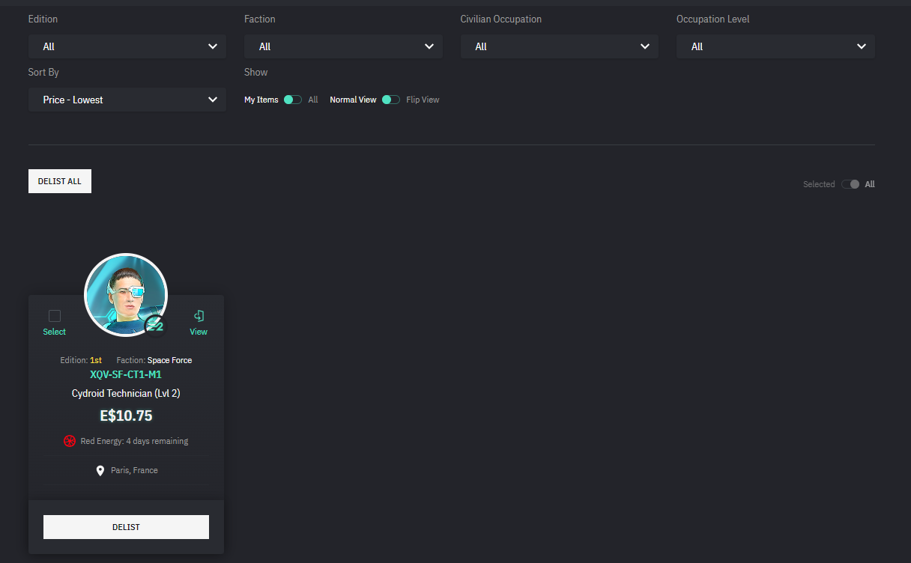Toggle Normal View / Flip View switch
The image size is (911, 563).
(x=390, y=100)
